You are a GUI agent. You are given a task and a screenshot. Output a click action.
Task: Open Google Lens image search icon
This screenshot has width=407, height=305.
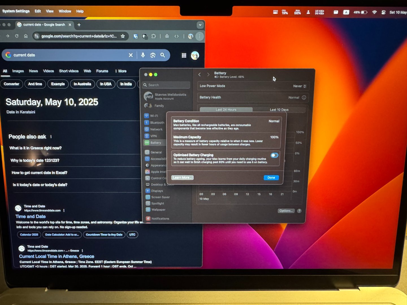(153, 55)
